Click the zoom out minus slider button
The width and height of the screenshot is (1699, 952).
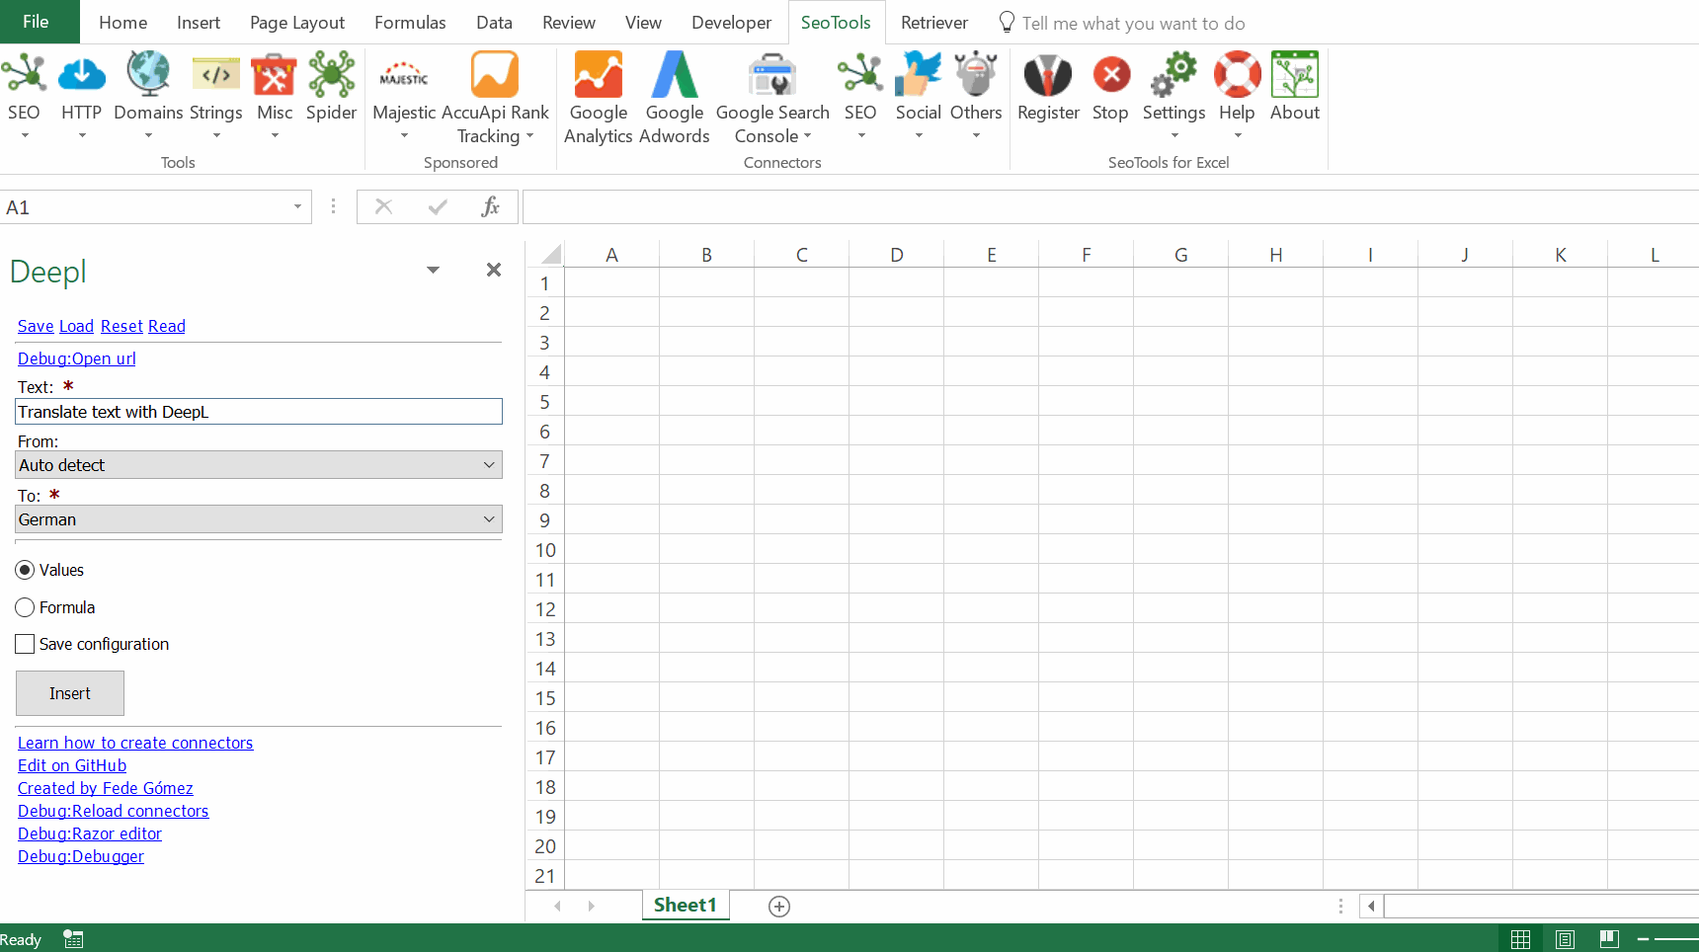pos(1643,939)
